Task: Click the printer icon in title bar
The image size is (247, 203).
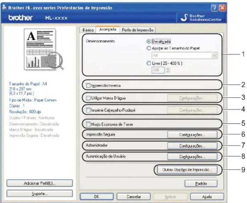Action: click(4, 7)
